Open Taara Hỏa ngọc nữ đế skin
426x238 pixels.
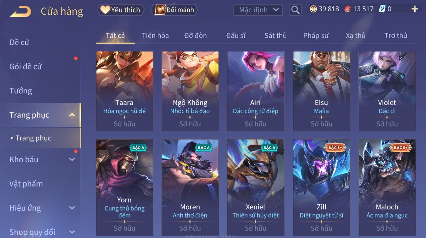[125, 91]
